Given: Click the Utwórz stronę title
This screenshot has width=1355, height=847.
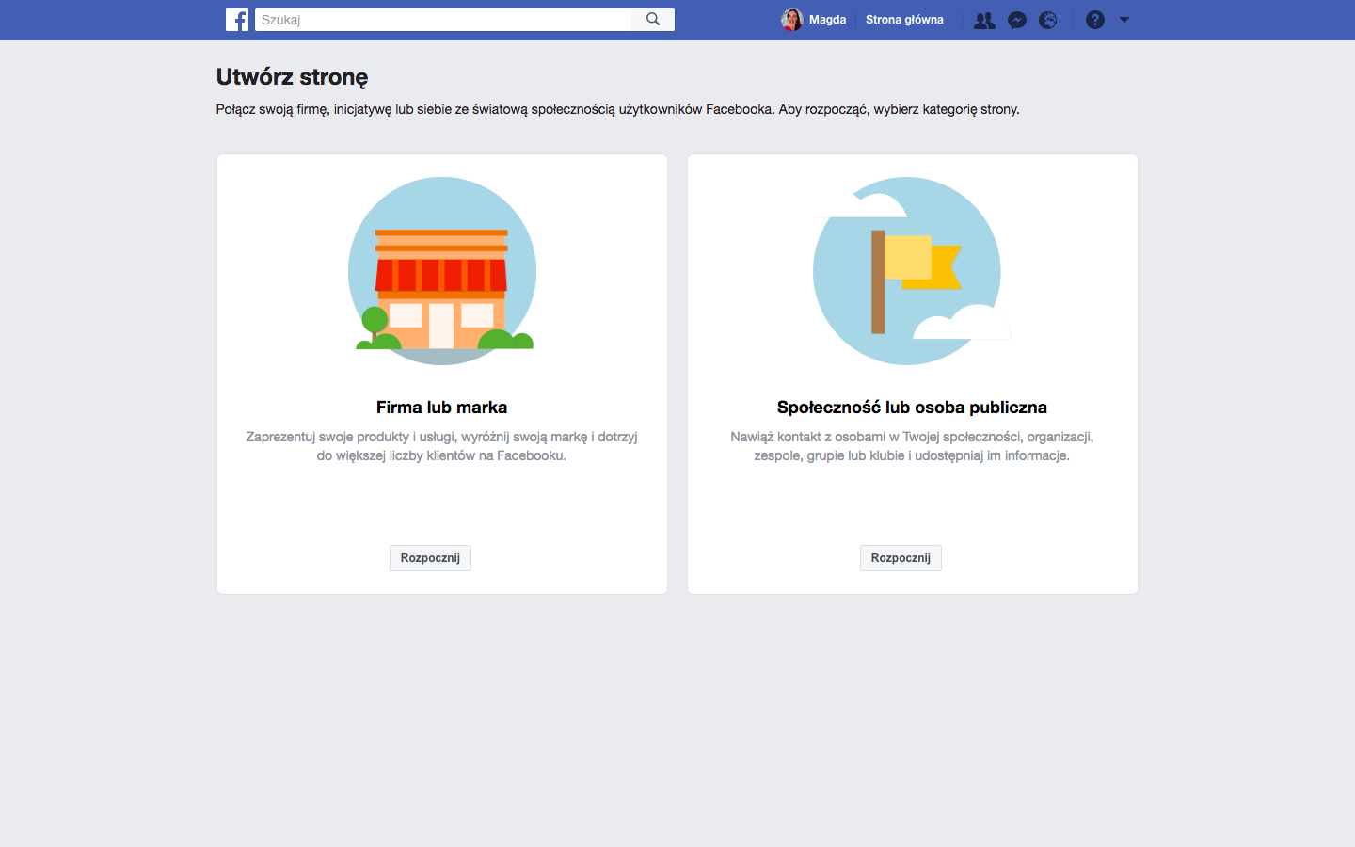Looking at the screenshot, I should [292, 77].
